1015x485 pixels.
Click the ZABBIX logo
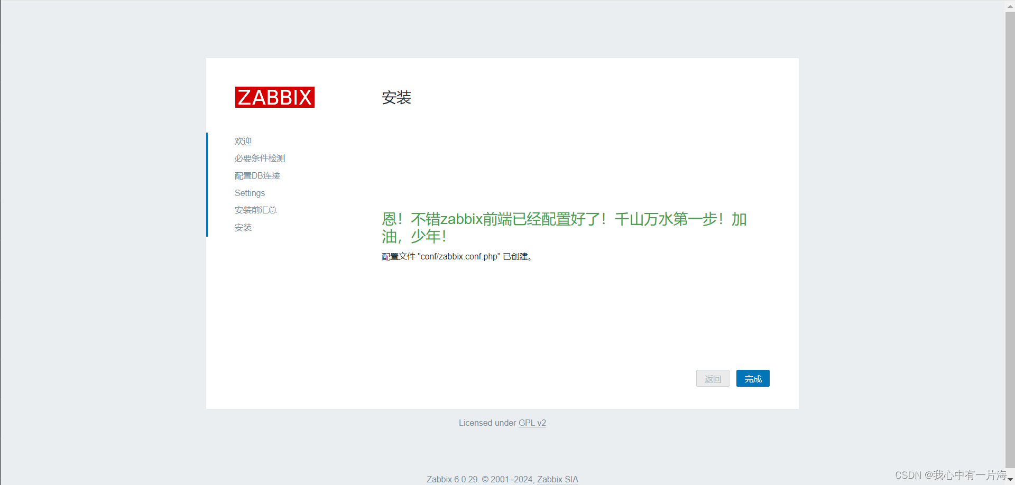pyautogui.click(x=274, y=97)
